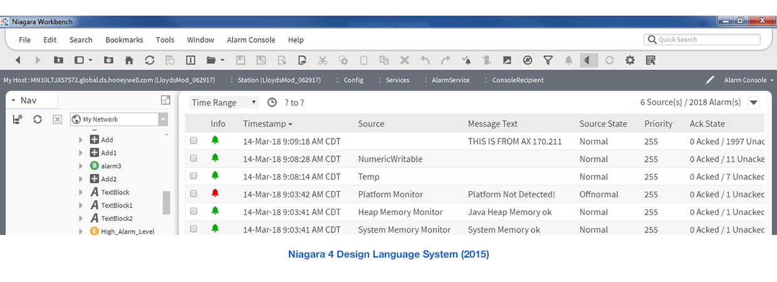Check the NumericWritable alarm row checkbox
Image resolution: width=777 pixels, height=282 pixels.
pyautogui.click(x=194, y=159)
